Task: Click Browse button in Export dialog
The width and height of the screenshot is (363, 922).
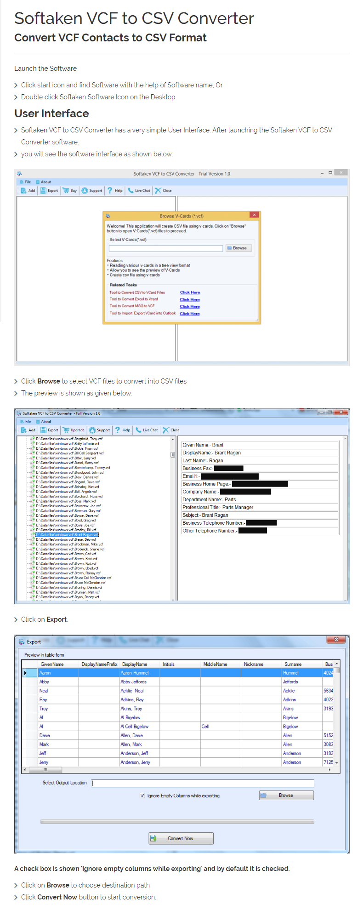Action: [286, 795]
